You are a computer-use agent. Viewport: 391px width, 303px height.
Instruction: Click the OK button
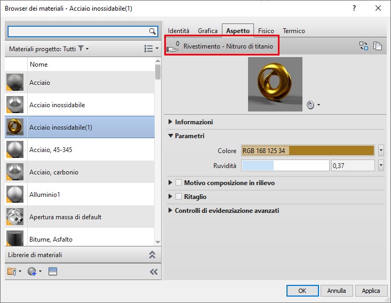pos(302,291)
